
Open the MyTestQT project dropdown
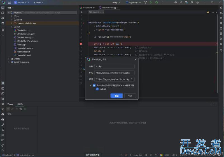(22, 3)
